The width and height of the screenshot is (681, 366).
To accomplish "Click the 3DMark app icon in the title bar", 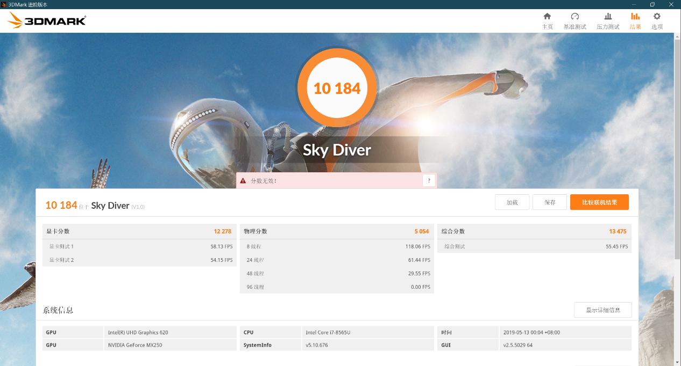I will click(x=4, y=4).
